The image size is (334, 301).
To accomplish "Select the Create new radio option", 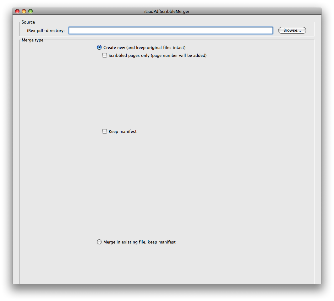I will [99, 47].
